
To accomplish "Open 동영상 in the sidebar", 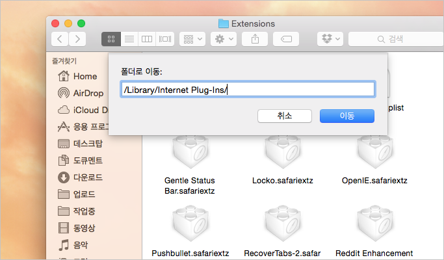I will pos(76,227).
